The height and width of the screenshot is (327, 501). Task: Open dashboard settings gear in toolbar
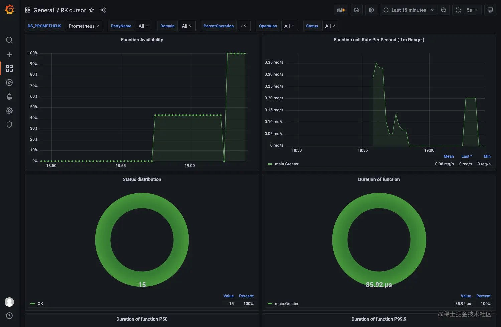(371, 10)
